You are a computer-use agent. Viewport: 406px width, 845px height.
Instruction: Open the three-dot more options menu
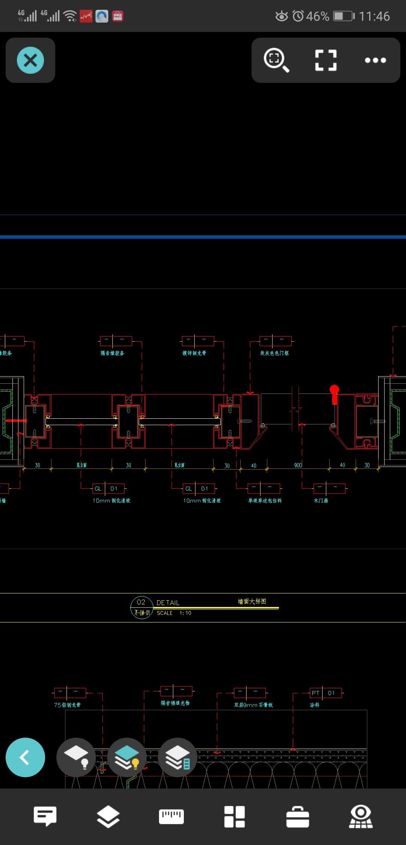(375, 60)
